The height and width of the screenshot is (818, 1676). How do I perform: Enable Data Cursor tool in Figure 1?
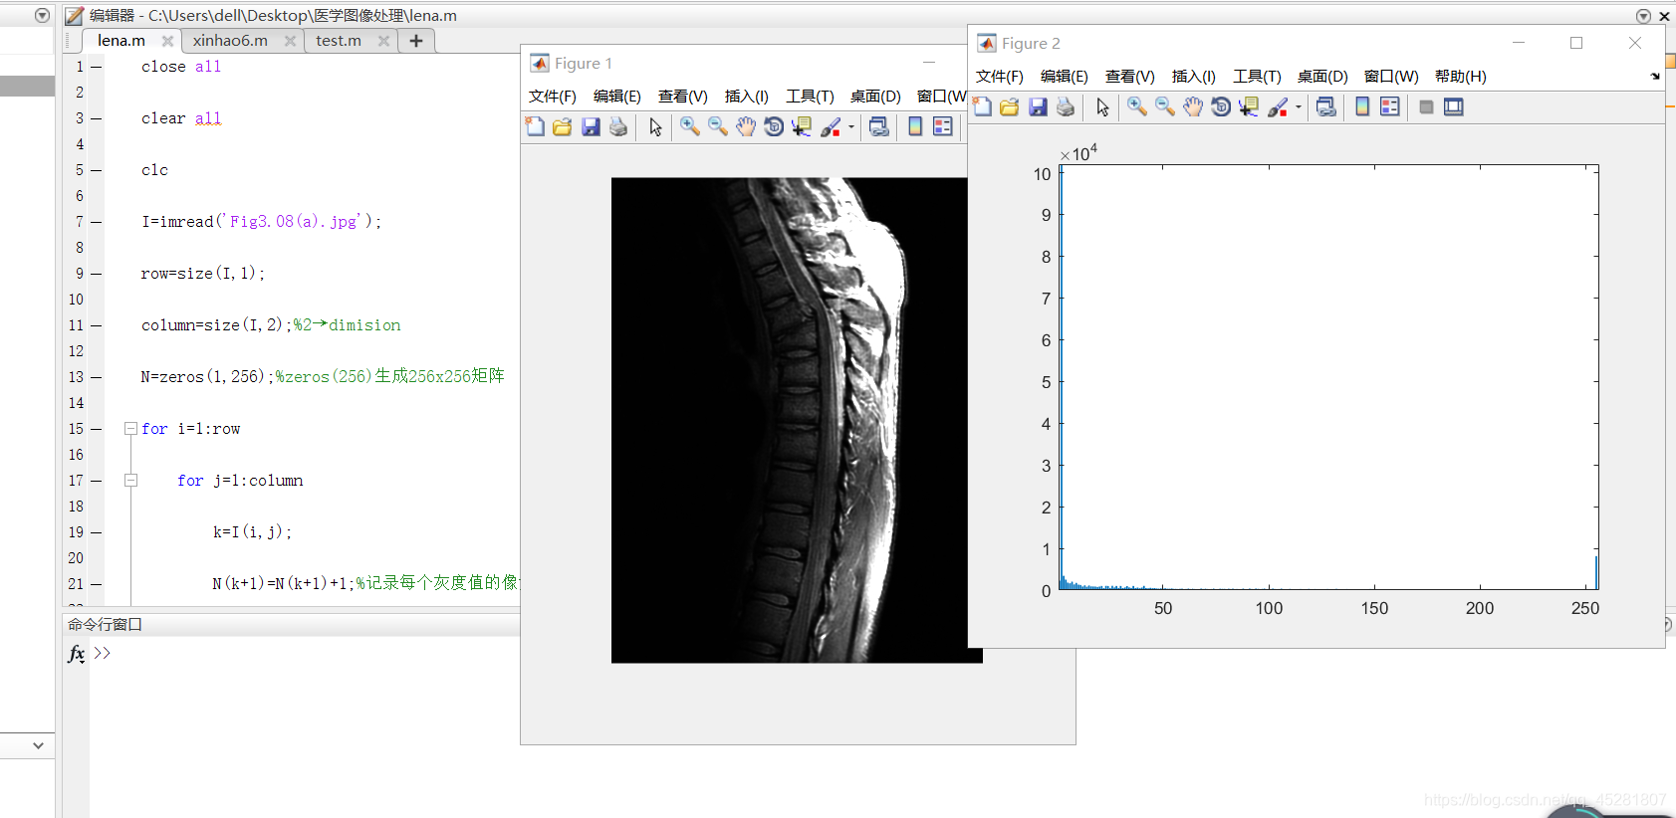coord(802,126)
